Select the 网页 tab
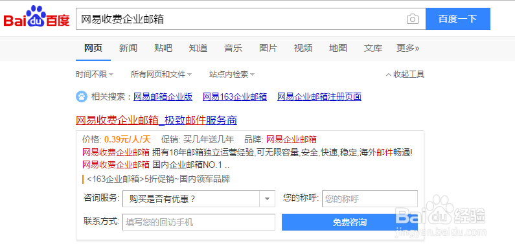515x250 pixels. point(93,49)
